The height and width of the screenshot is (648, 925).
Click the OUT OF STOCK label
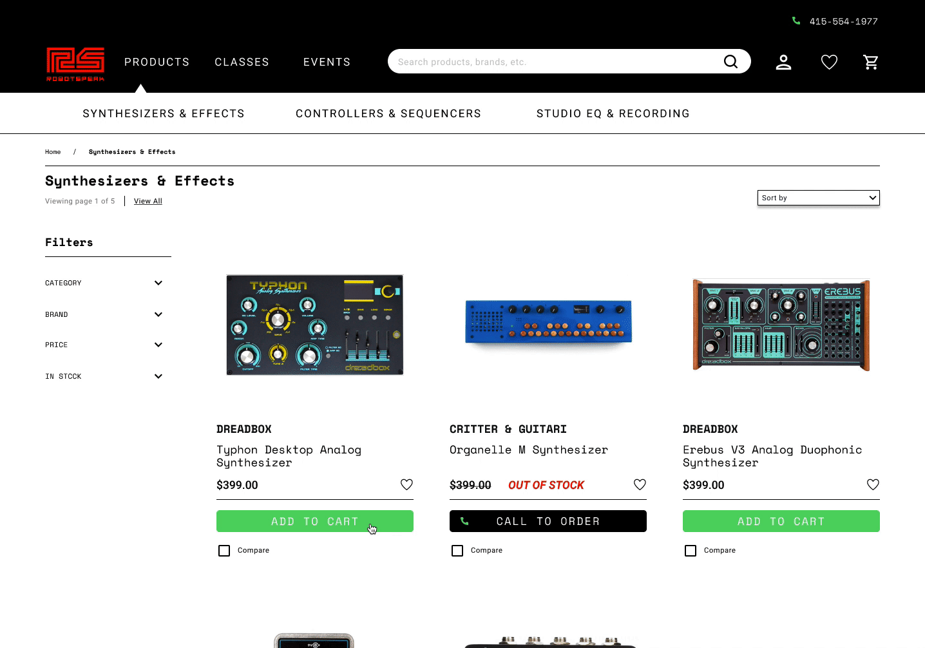click(546, 485)
